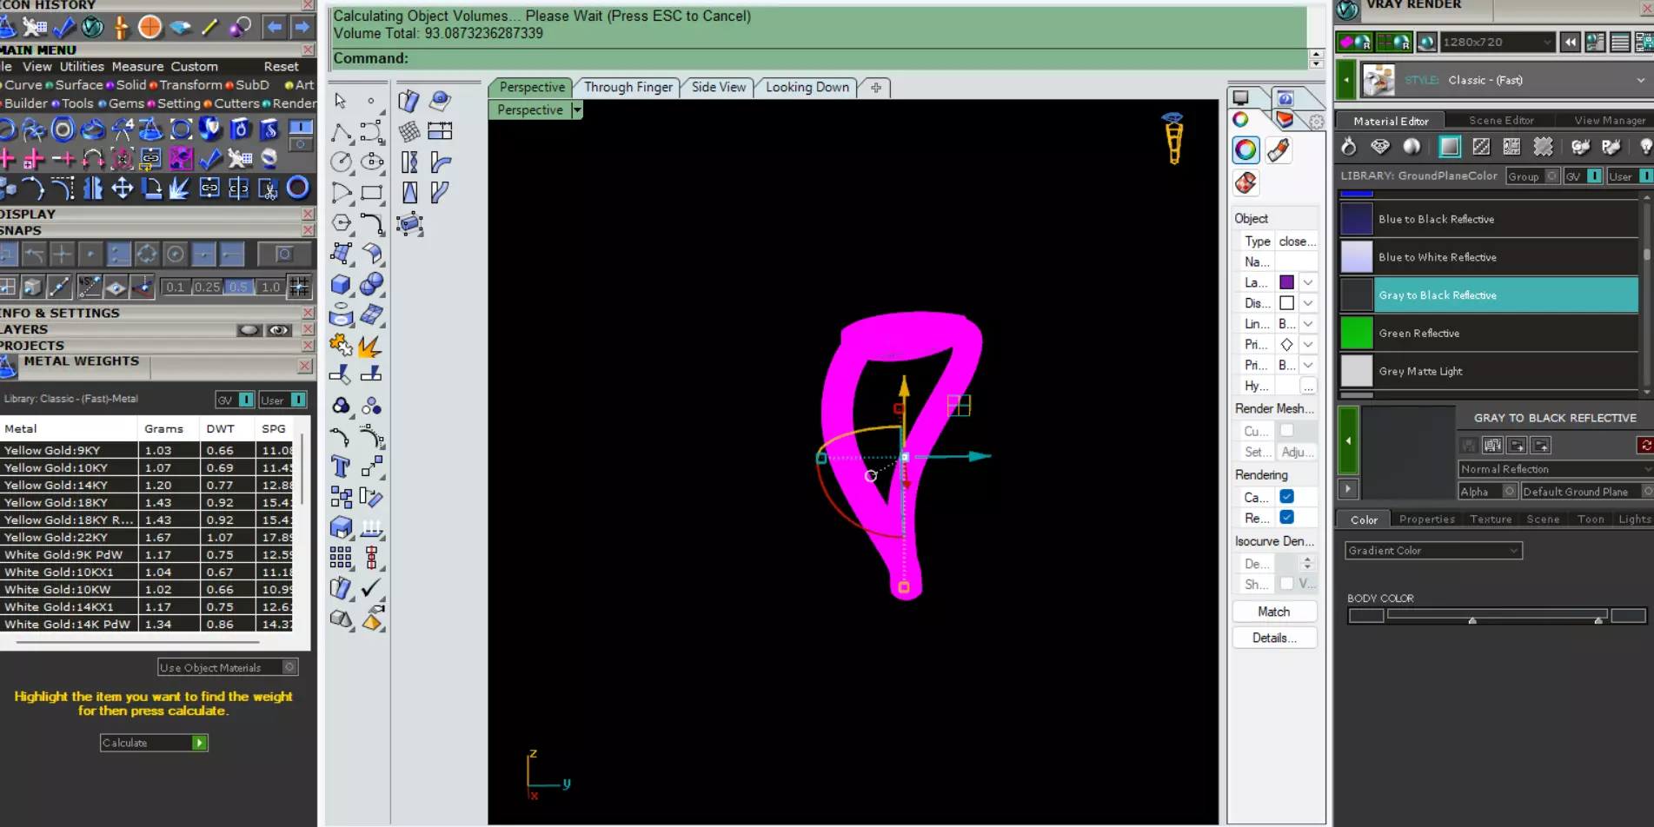Open the Dimension tool icon
The height and width of the screenshot is (827, 1654).
click(440, 131)
